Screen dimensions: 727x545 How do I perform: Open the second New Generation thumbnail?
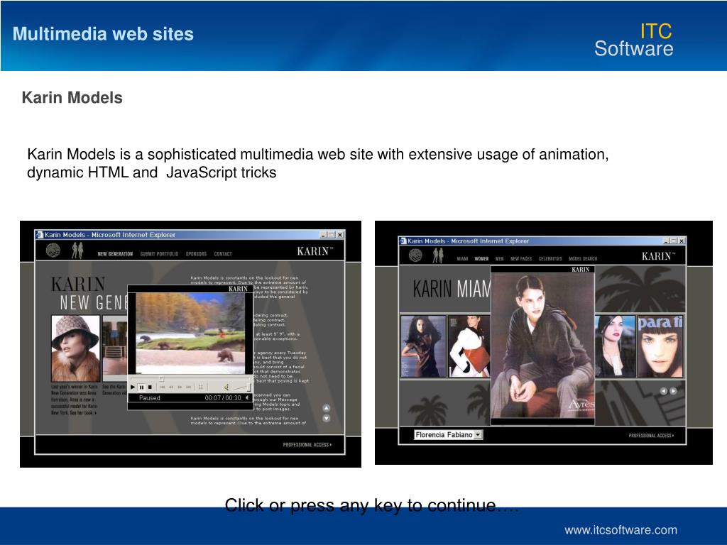(114, 348)
